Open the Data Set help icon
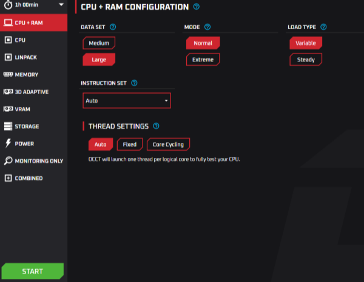This screenshot has width=364, height=282. point(113,27)
